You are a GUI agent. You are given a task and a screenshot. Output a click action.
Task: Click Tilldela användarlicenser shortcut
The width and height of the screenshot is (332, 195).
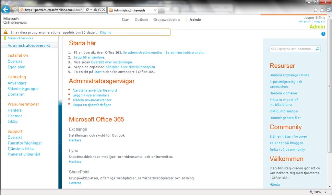pyautogui.click(x=92, y=100)
